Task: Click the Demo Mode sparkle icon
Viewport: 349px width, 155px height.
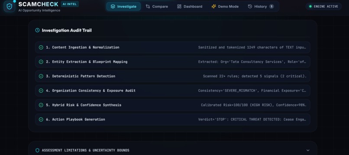Action: 213,6
